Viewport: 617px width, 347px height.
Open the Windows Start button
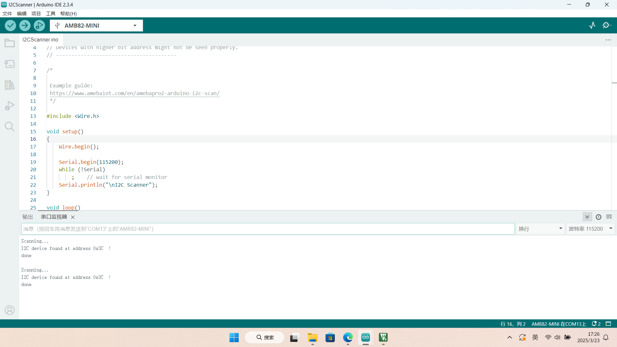click(x=234, y=337)
